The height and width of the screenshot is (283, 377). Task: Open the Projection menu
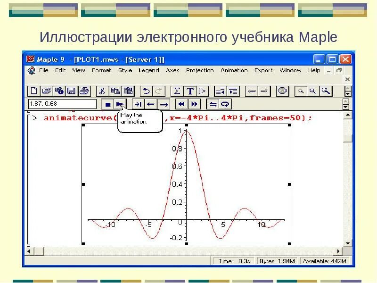[200, 70]
